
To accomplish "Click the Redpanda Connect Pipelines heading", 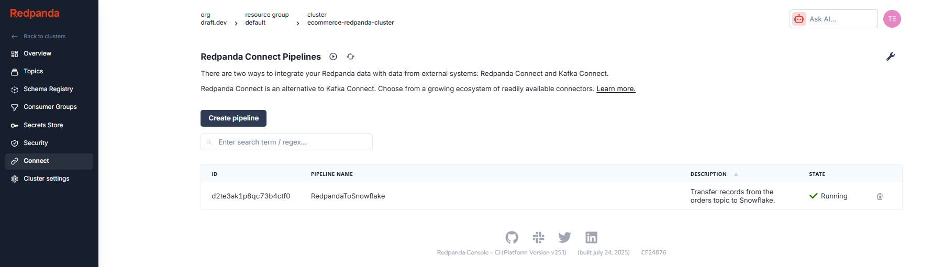I will pyautogui.click(x=261, y=57).
